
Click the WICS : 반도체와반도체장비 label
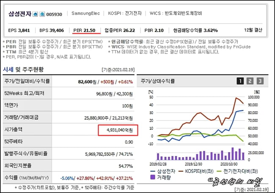point(176,13)
